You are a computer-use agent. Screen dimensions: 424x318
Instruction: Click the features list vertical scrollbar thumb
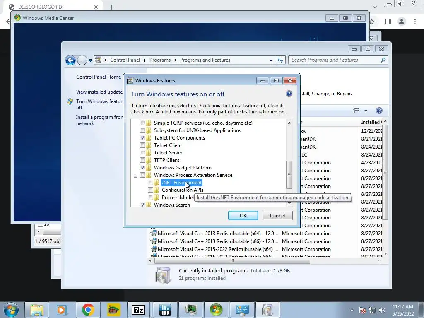point(289,175)
